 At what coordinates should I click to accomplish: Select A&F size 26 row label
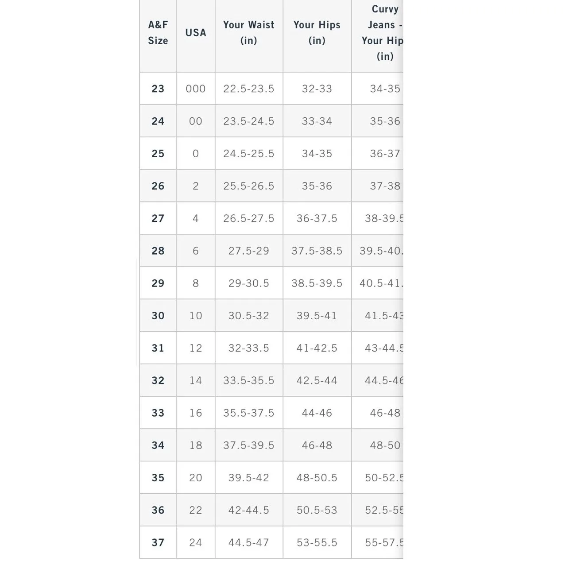point(158,186)
